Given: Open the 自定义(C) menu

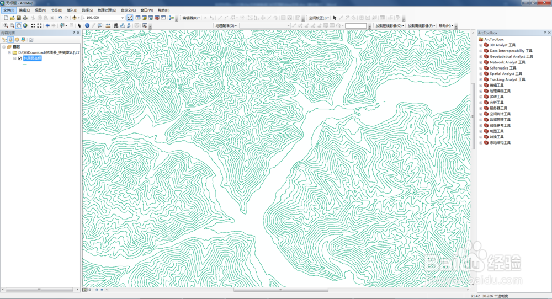Looking at the screenshot, I should (x=128, y=10).
